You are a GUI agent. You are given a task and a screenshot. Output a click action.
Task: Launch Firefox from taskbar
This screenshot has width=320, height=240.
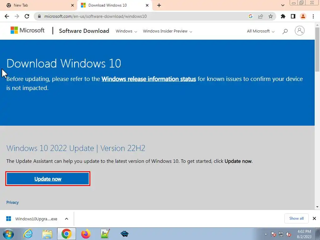pyautogui.click(x=86, y=234)
